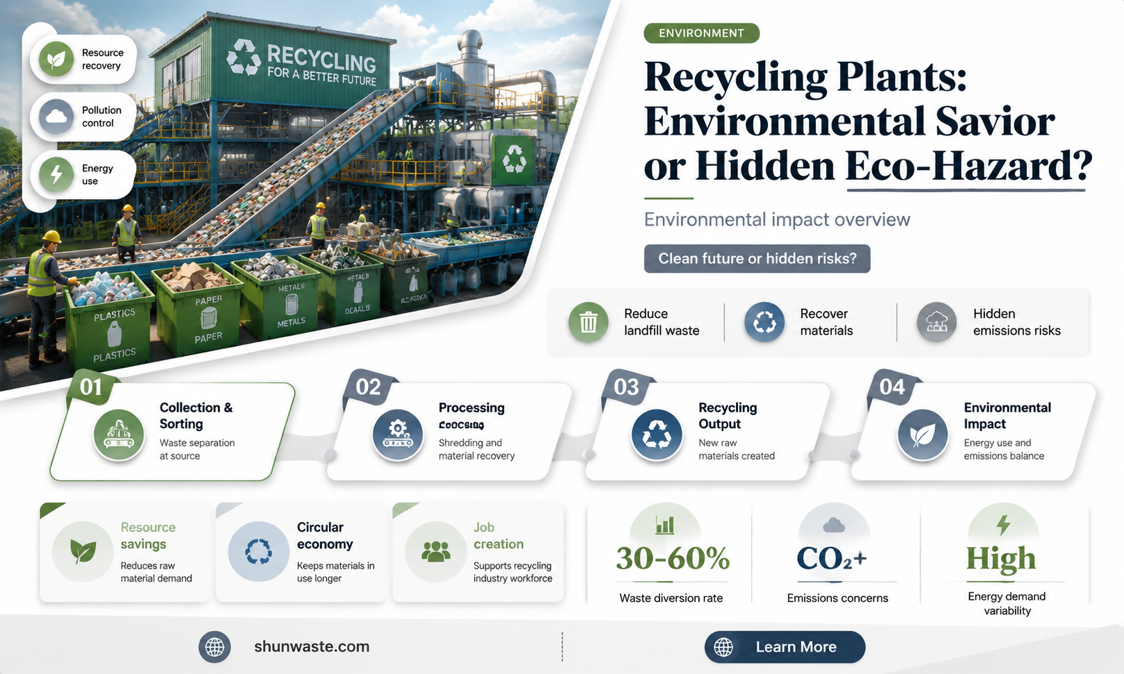
Task: Click the Resource savings leaf icon
Action: tap(83, 552)
